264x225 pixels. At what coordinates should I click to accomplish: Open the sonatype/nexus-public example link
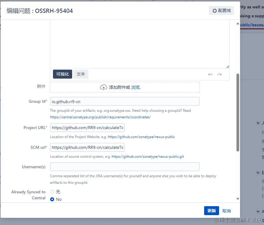[x=141, y=137]
